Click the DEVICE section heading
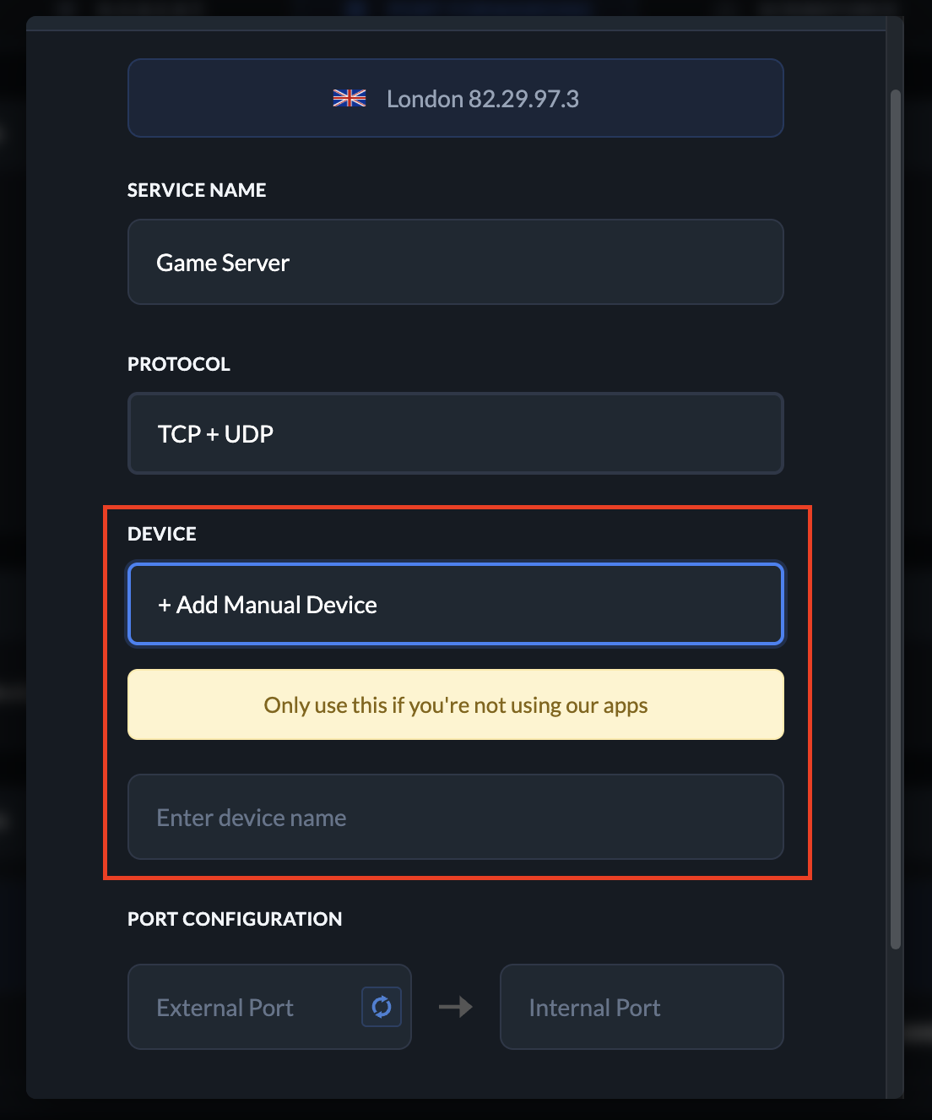 [x=161, y=534]
